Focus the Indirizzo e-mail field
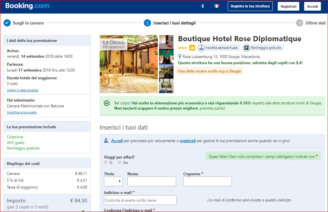 (x=140, y=200)
